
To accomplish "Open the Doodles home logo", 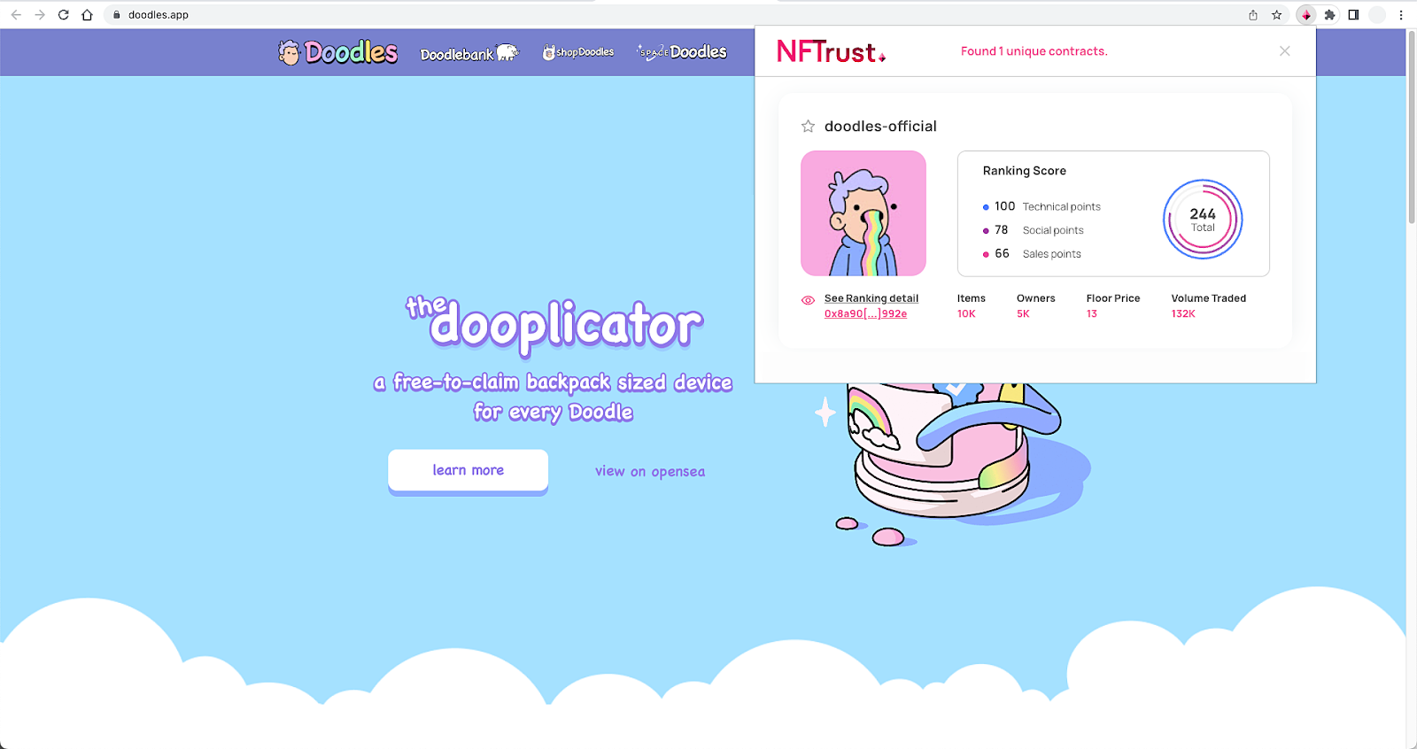I will pos(338,52).
